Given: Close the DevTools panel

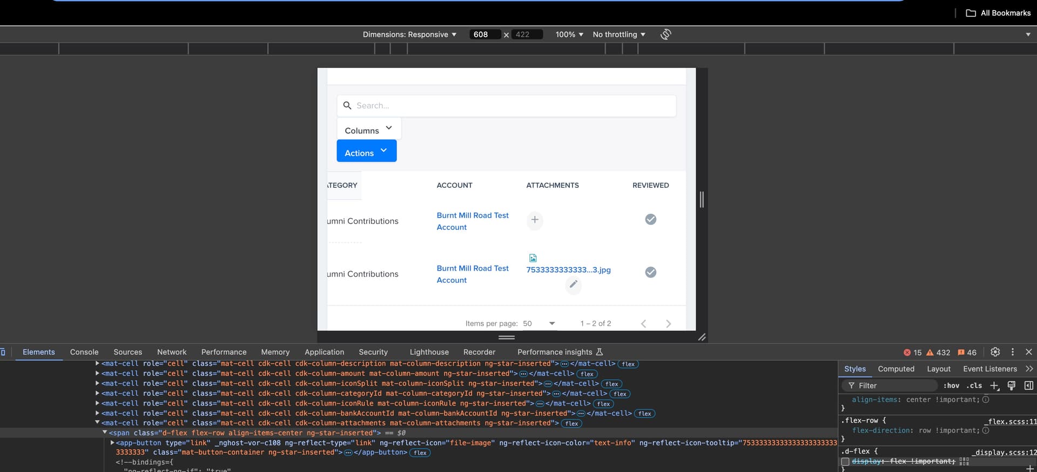Looking at the screenshot, I should point(1029,352).
